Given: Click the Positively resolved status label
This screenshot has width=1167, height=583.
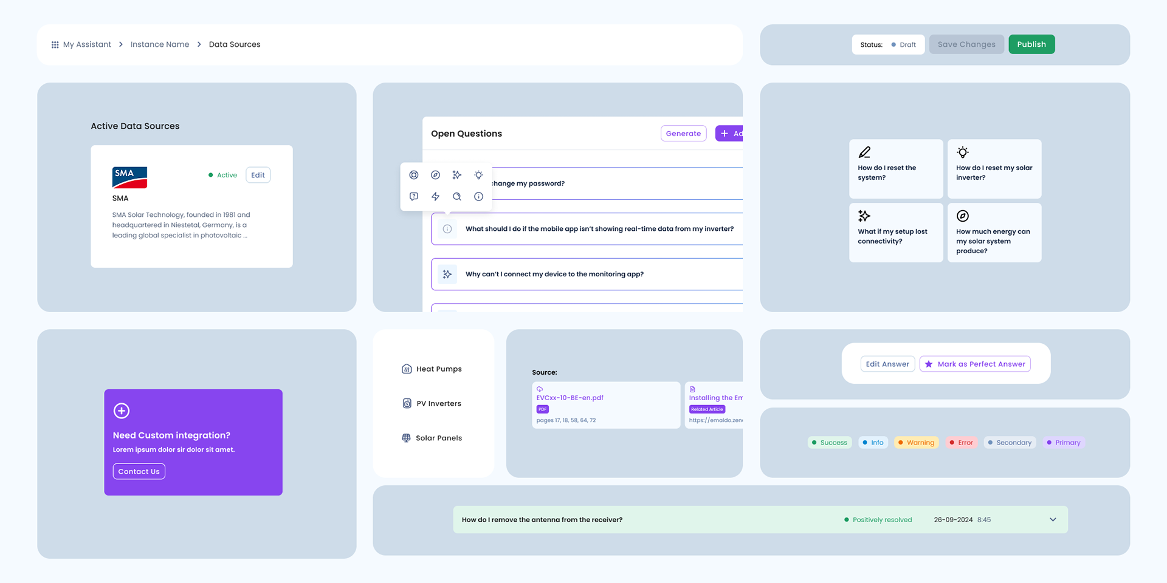Looking at the screenshot, I should [x=878, y=520].
